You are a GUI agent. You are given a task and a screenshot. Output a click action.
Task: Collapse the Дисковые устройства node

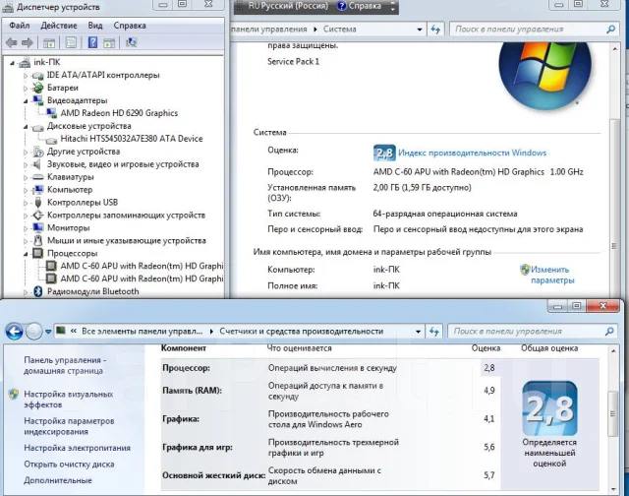26,127
